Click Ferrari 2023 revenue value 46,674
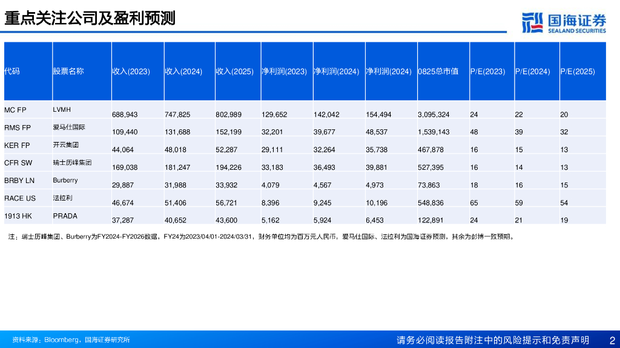 122,203
